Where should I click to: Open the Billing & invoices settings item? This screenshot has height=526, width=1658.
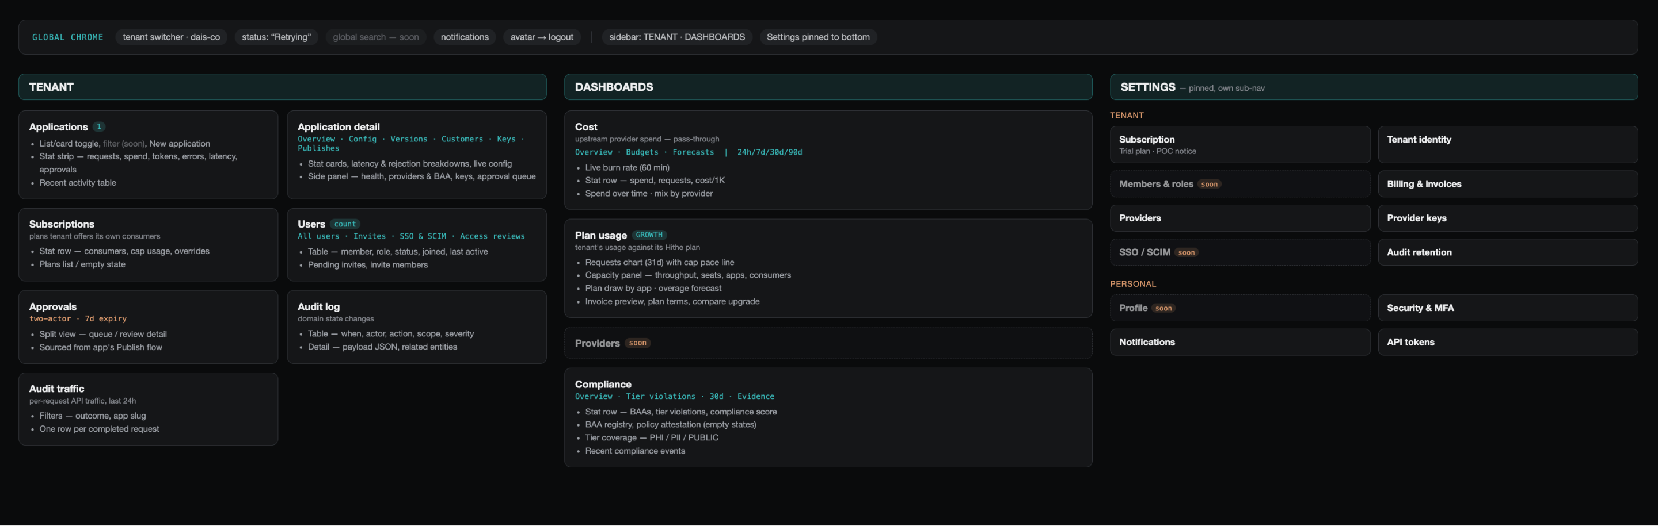coord(1507,184)
